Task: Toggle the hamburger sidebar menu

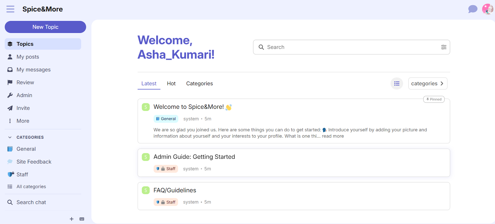Action: tap(11, 9)
